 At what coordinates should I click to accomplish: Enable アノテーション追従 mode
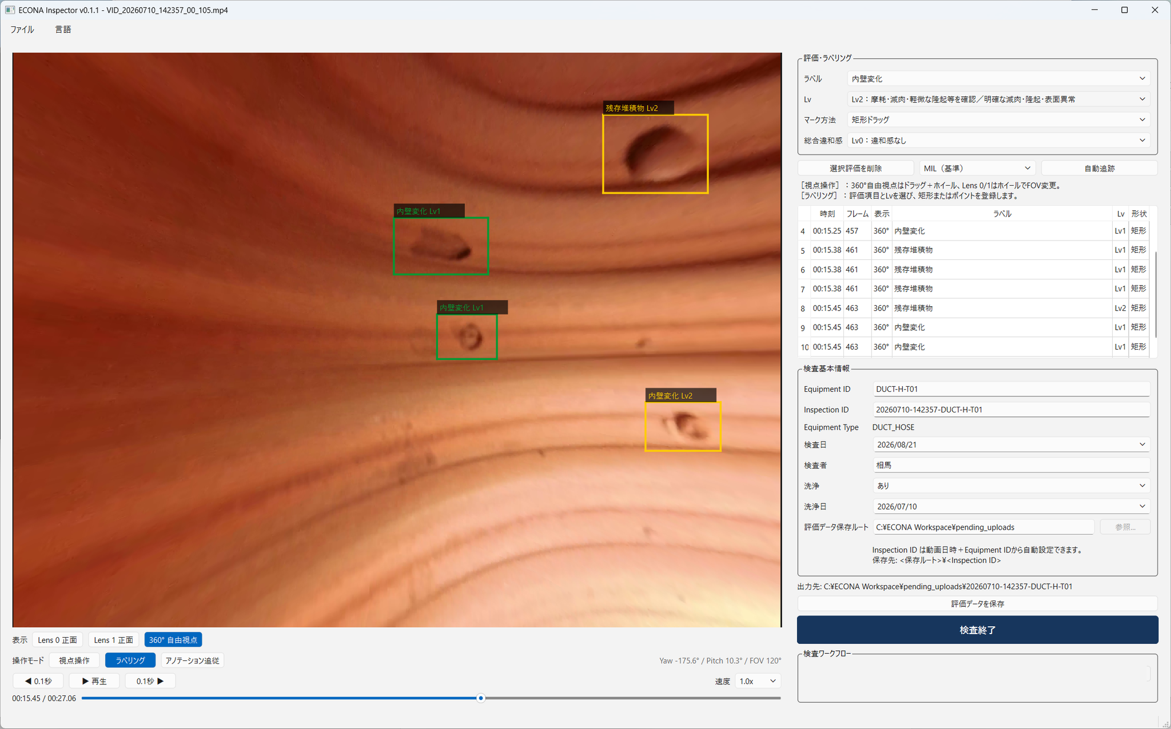click(x=192, y=660)
